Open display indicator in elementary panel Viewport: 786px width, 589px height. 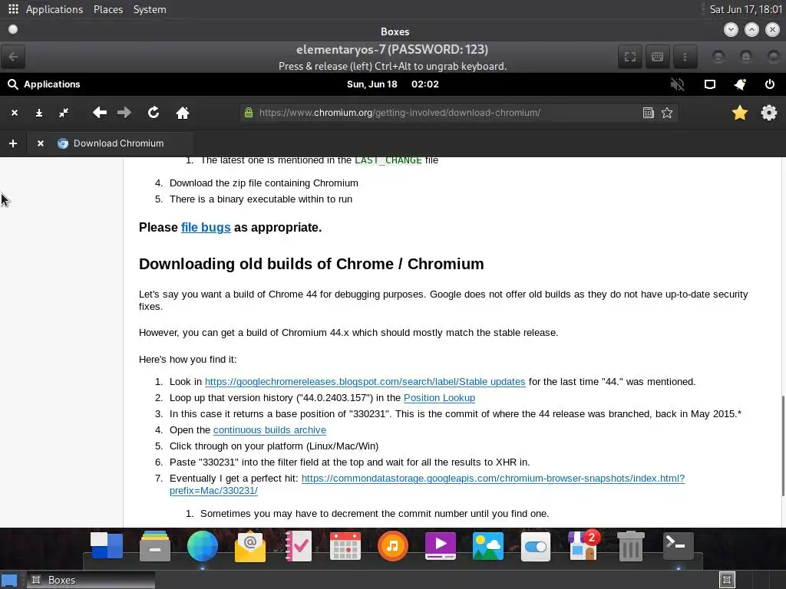click(x=710, y=84)
